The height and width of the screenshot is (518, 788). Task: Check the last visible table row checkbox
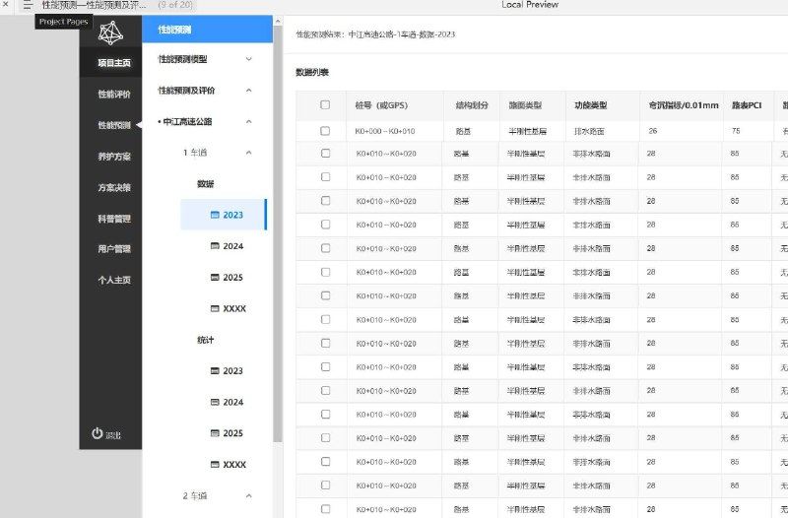click(x=325, y=509)
